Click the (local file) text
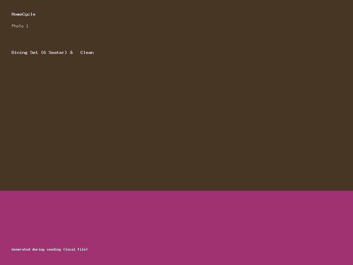 [75, 249]
